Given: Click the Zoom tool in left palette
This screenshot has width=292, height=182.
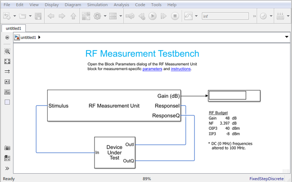Looking at the screenshot, I should [7, 51].
